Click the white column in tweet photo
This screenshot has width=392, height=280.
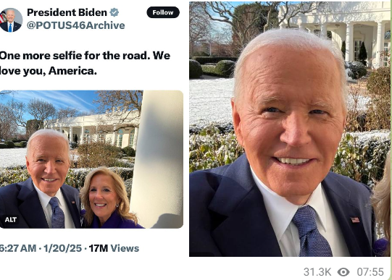coord(157,158)
